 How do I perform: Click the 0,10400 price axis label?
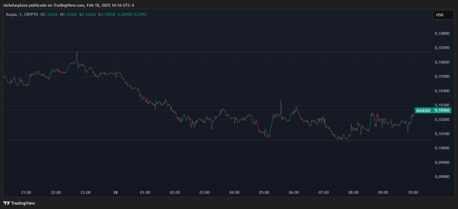pyautogui.click(x=442, y=91)
